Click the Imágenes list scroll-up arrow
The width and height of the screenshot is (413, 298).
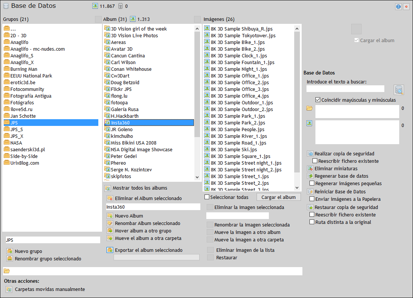[x=297, y=28]
